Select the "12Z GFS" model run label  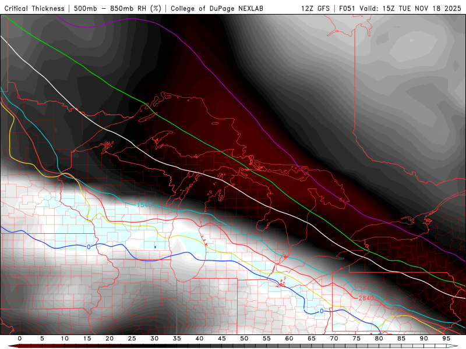pos(315,9)
